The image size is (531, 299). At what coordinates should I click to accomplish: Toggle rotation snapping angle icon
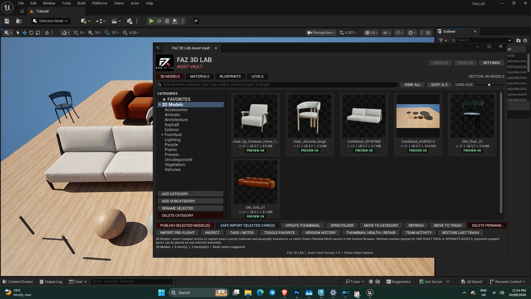point(107,32)
